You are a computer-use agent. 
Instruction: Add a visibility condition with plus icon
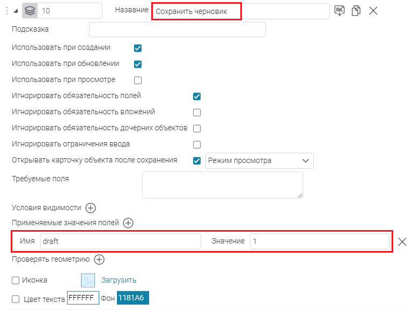(91, 208)
